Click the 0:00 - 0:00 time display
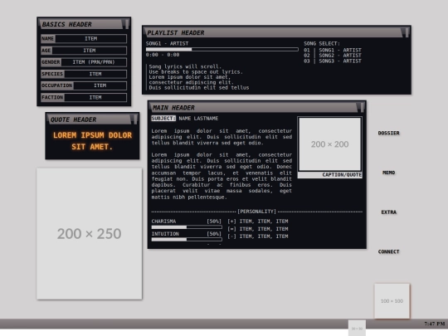The image size is (448, 336). (x=163, y=55)
